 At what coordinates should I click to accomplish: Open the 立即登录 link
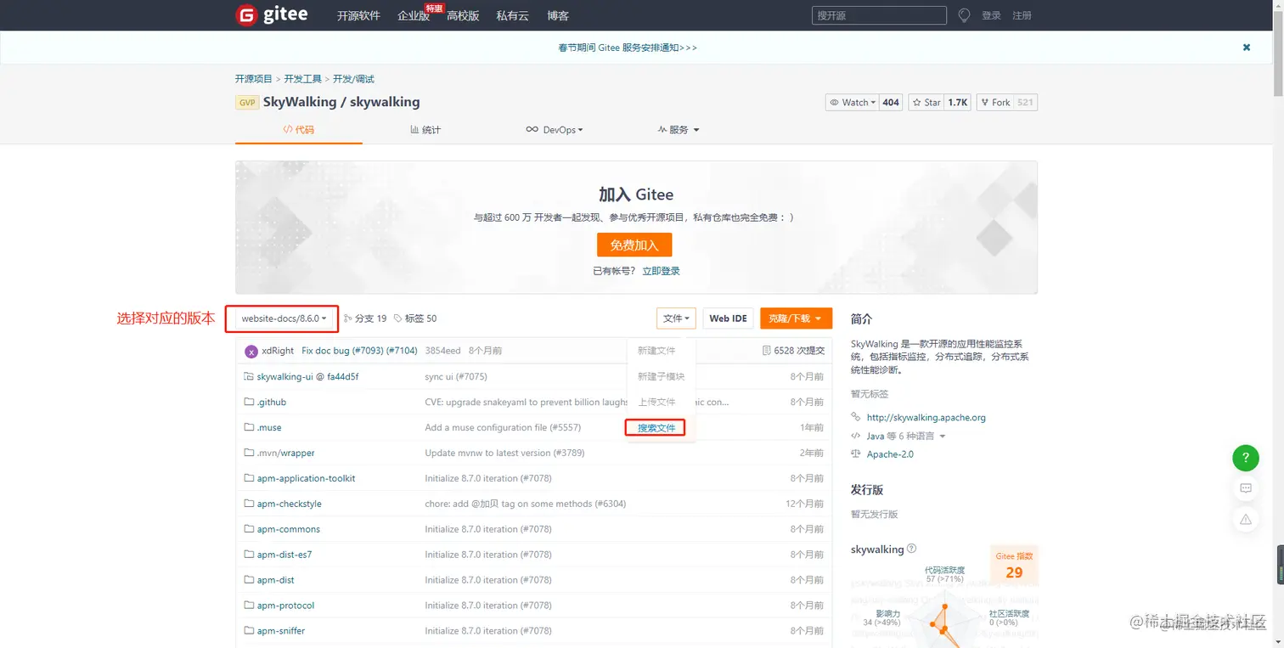tap(661, 271)
